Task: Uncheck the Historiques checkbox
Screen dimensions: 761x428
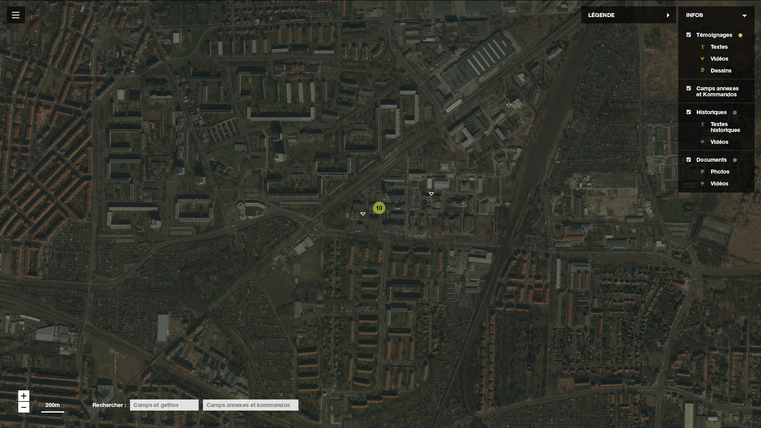Action: [x=688, y=112]
